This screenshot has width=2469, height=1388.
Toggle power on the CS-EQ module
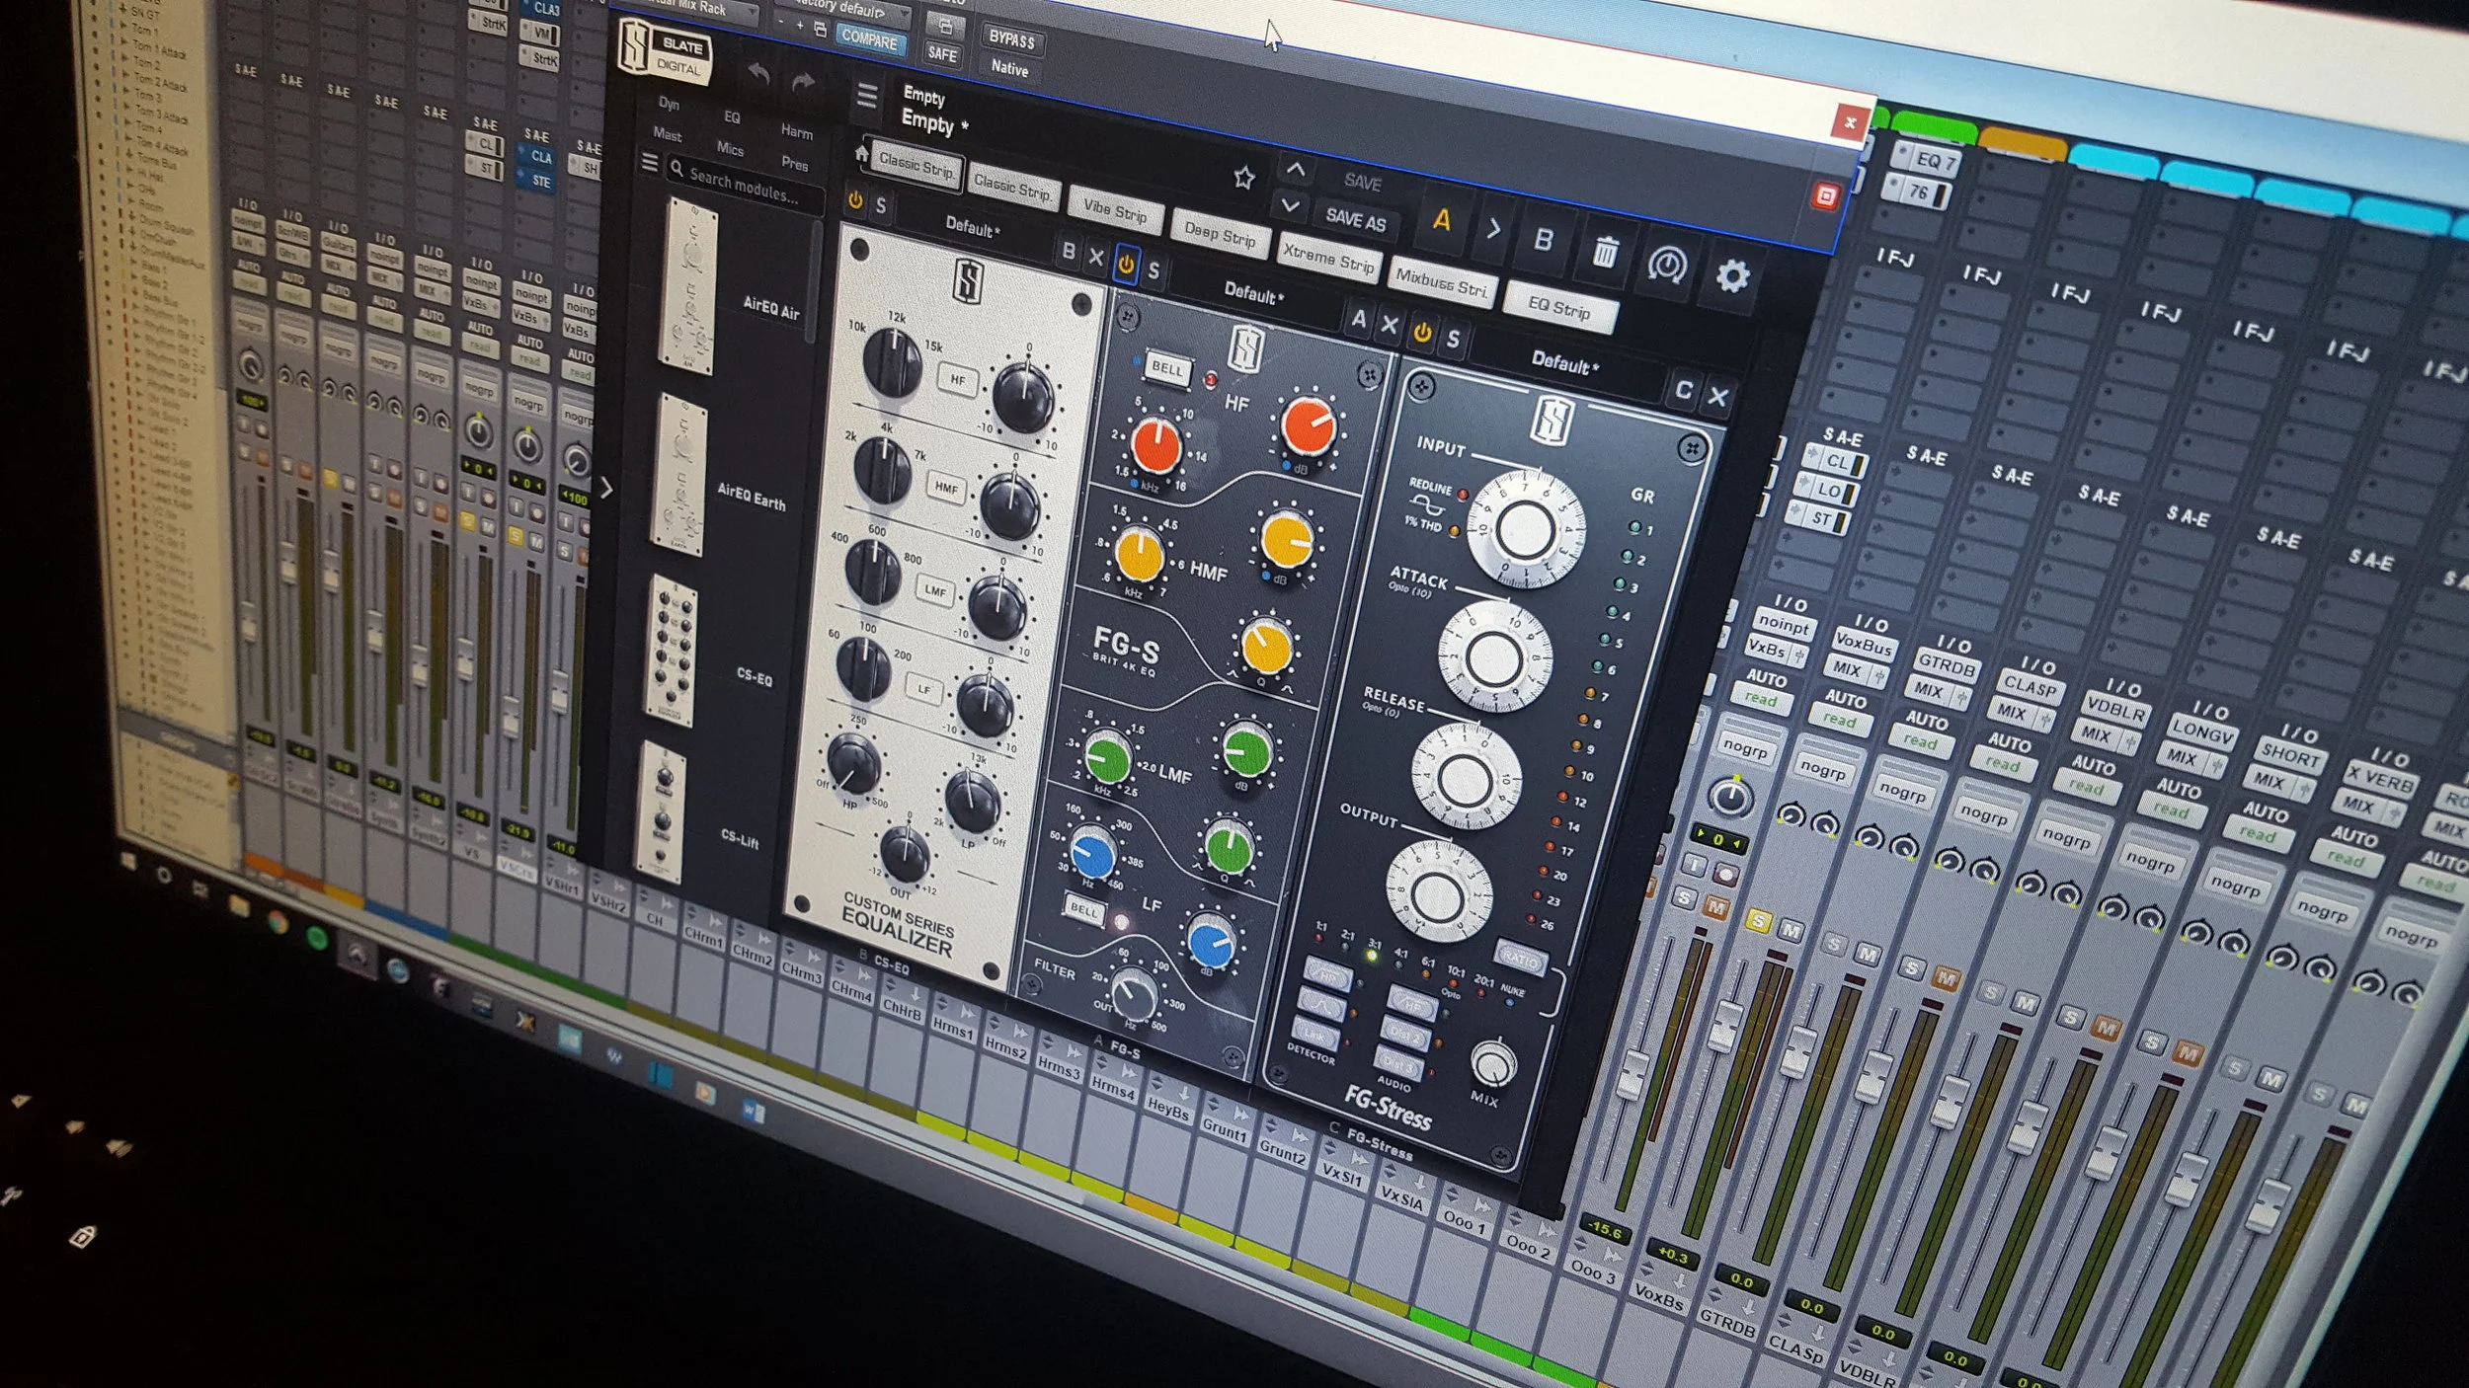click(x=855, y=200)
